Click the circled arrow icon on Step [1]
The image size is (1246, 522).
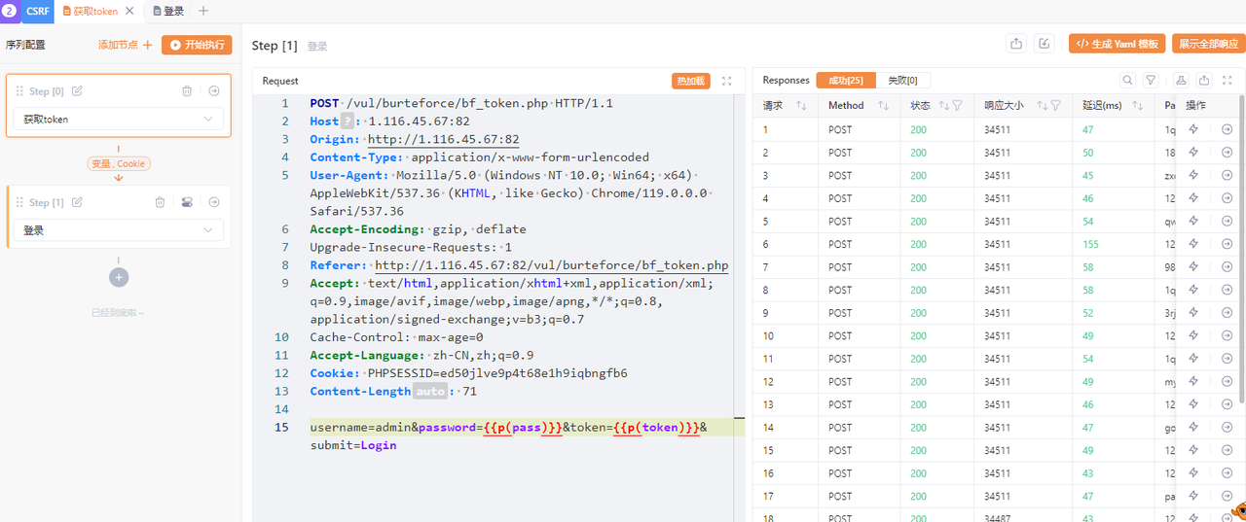tap(214, 202)
